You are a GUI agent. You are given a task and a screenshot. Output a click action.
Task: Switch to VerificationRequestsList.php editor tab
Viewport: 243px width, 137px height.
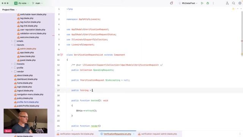pyautogui.click(x=117, y=134)
